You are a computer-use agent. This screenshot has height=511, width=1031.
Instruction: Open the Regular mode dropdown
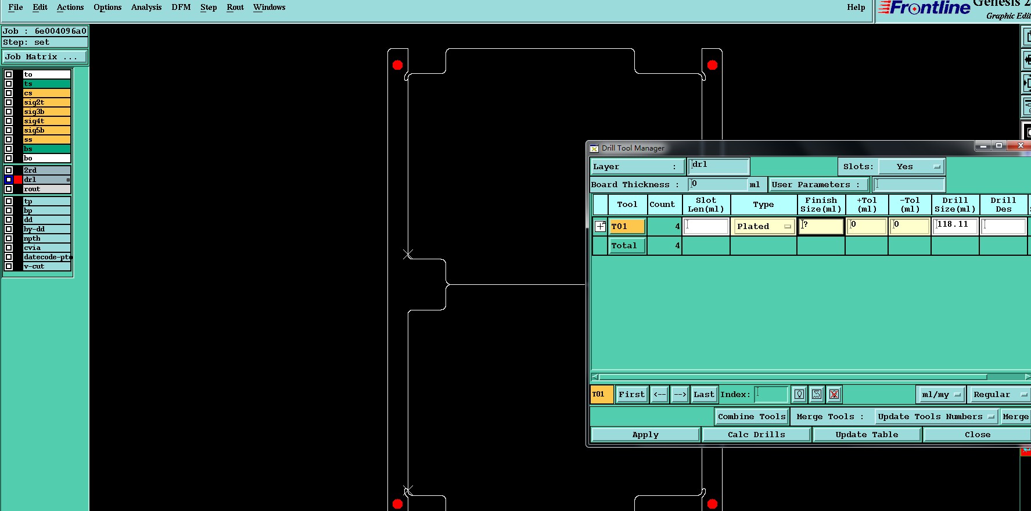(x=1000, y=394)
